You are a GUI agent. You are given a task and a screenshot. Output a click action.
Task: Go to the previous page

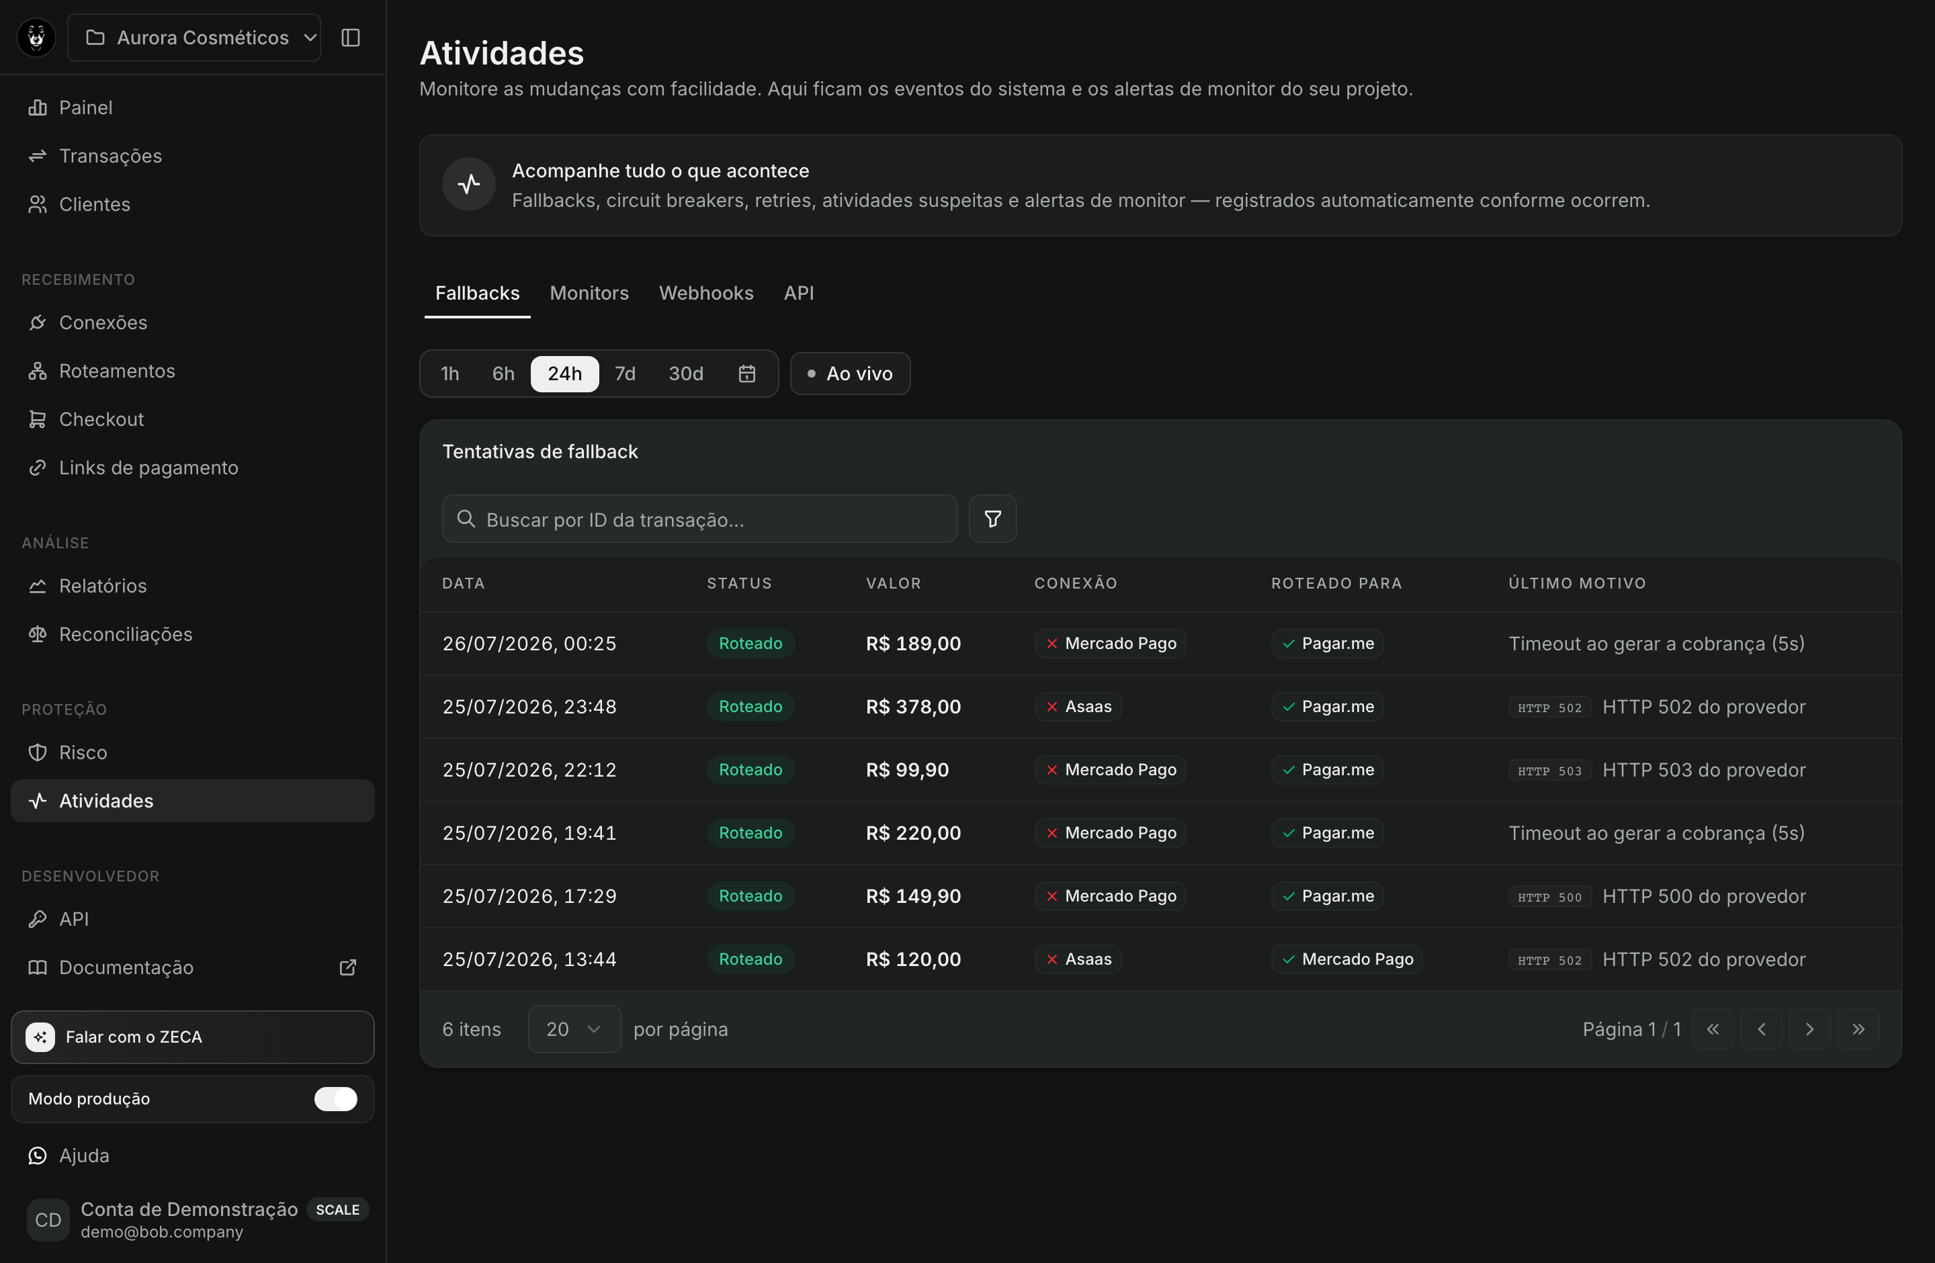click(x=1762, y=1030)
